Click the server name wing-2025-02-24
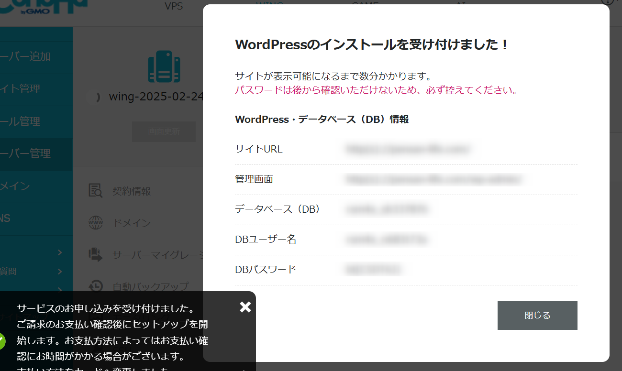This screenshot has height=371, width=622. coord(156,97)
